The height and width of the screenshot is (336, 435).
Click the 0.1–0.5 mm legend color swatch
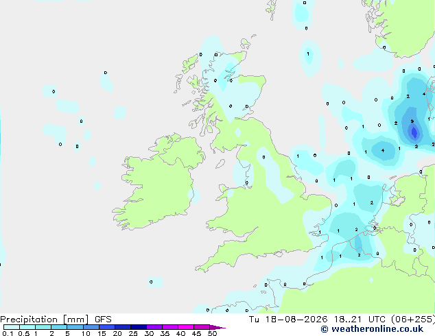point(12,327)
